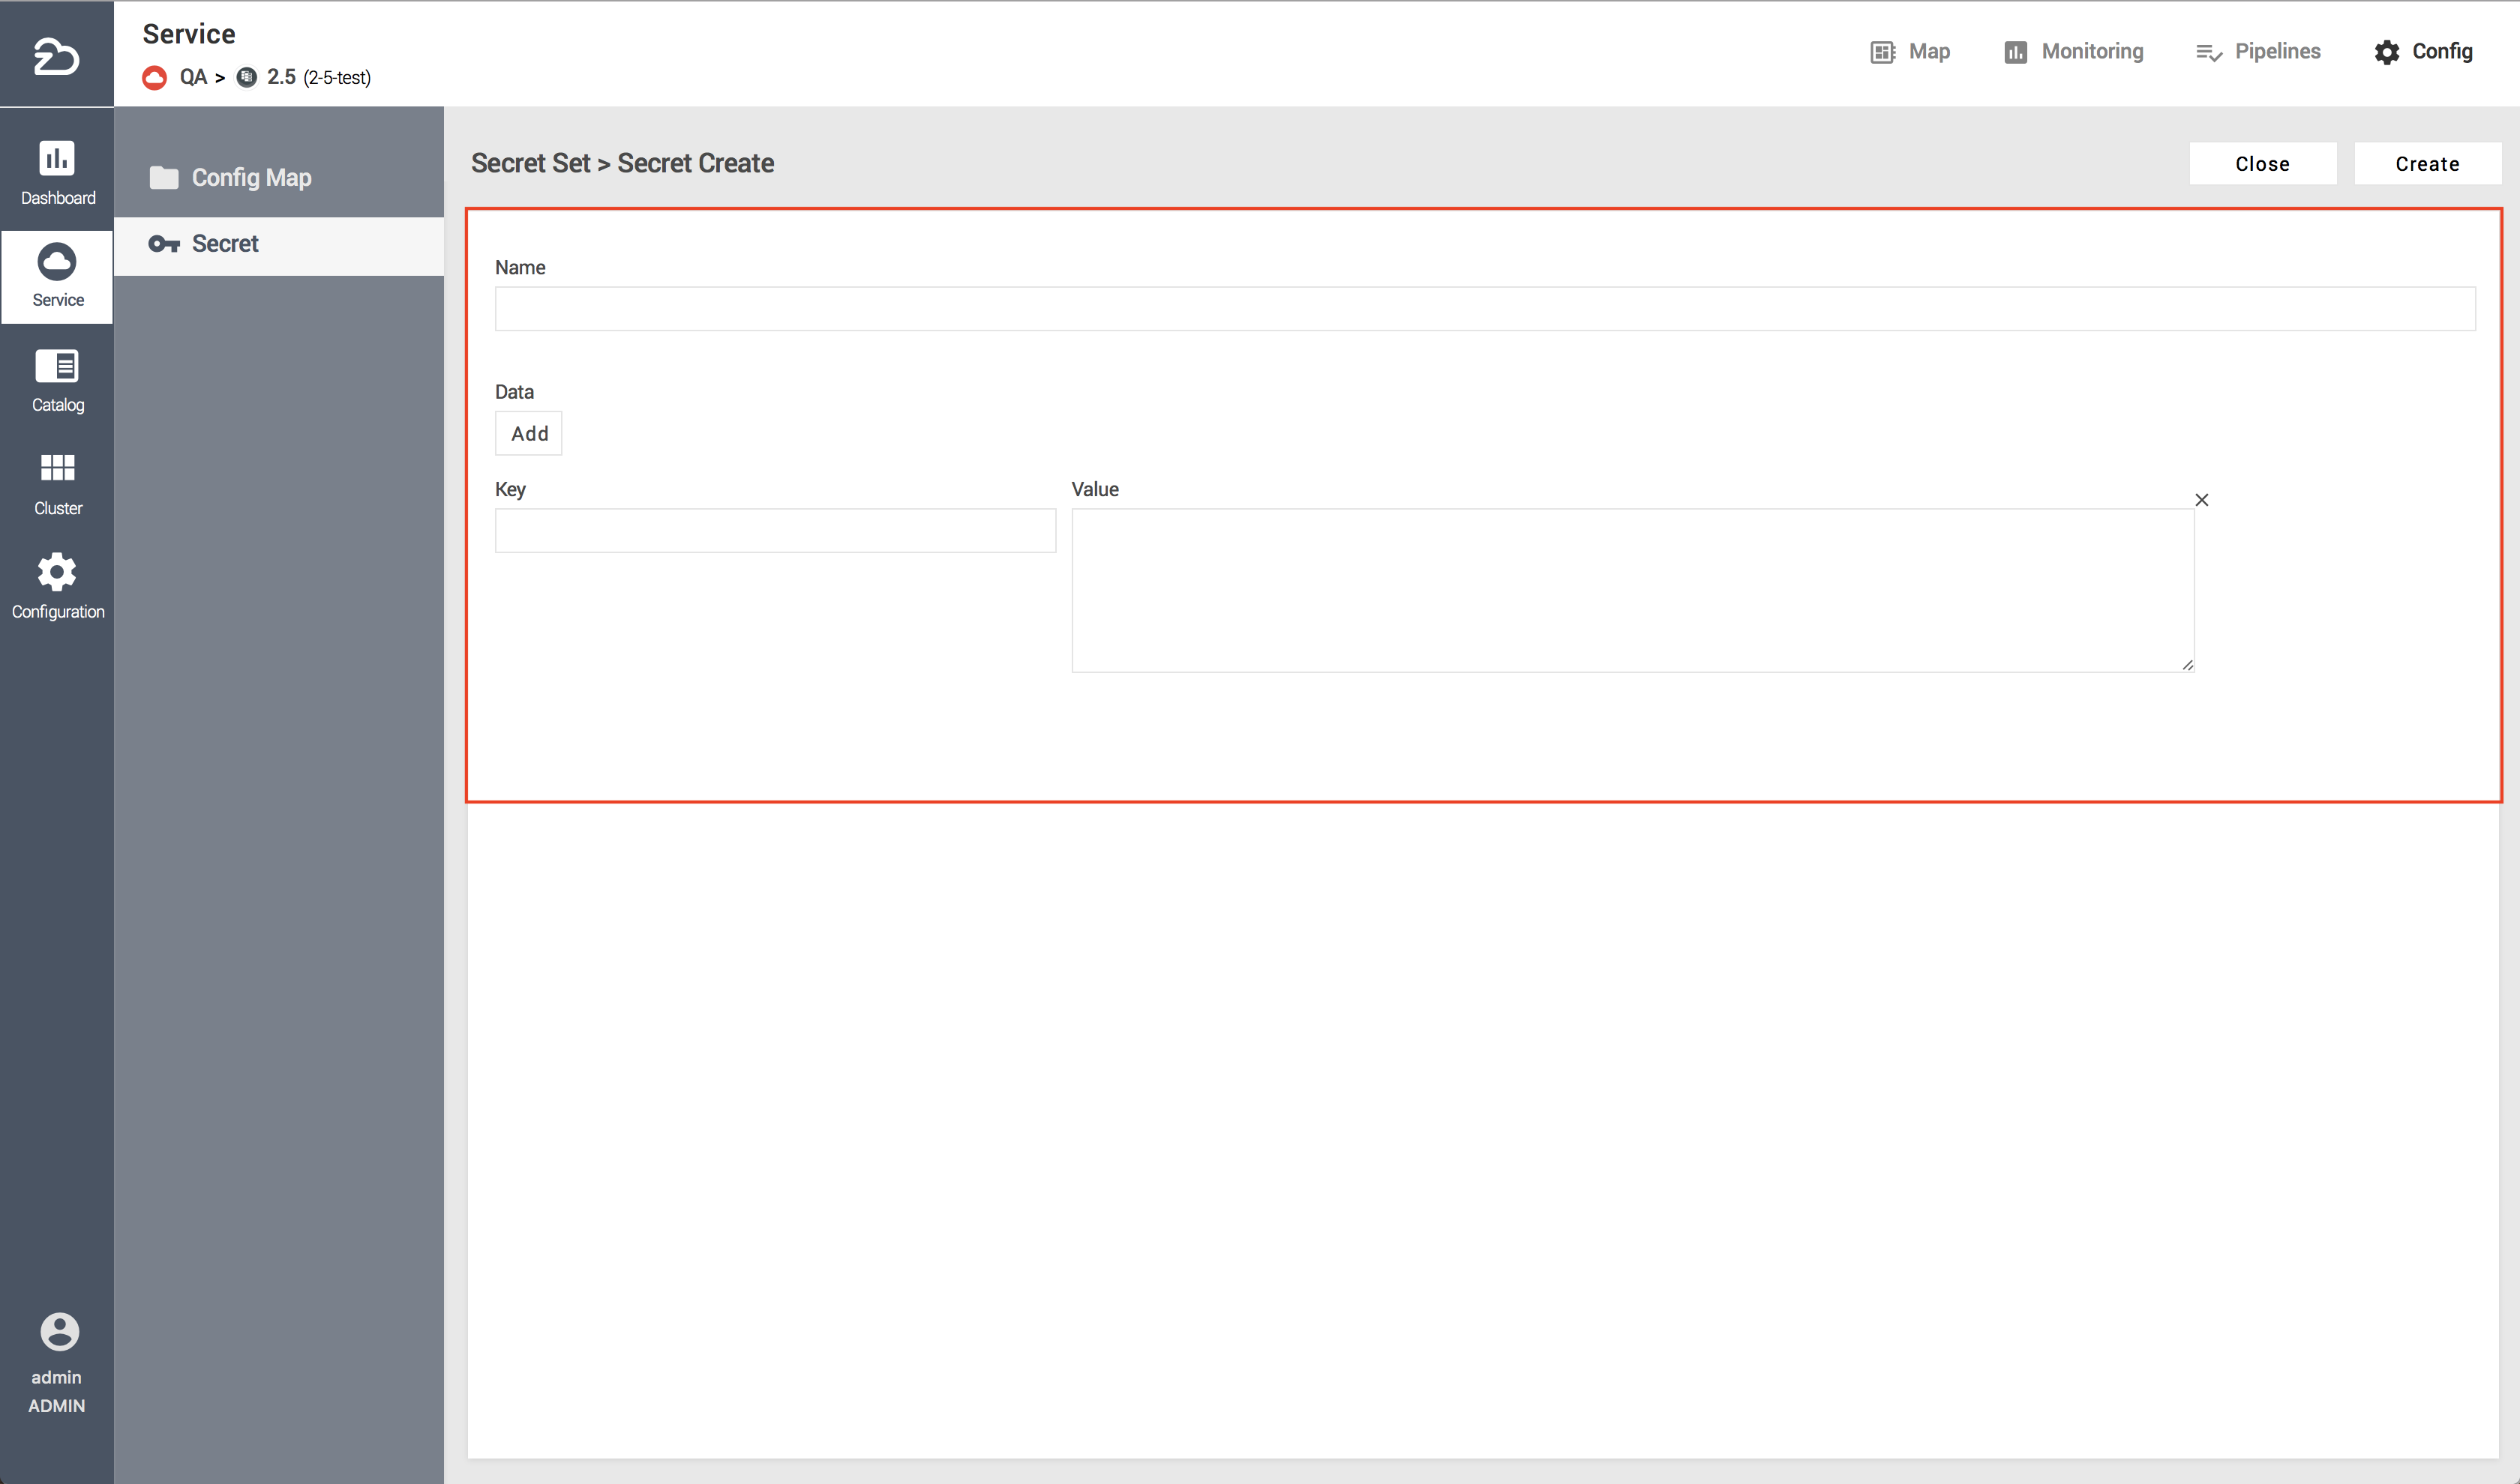Click the 'Key' column label
2520x1484 pixels.
510,490
